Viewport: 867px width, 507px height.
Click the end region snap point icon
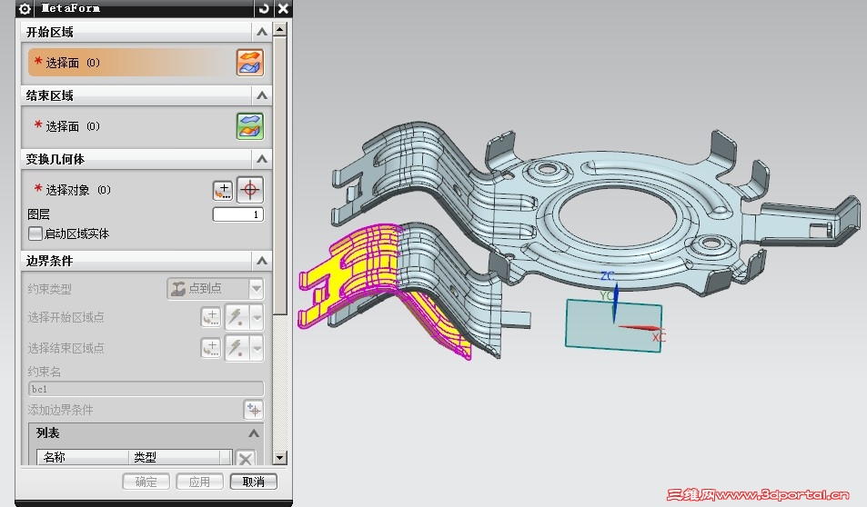tap(237, 348)
